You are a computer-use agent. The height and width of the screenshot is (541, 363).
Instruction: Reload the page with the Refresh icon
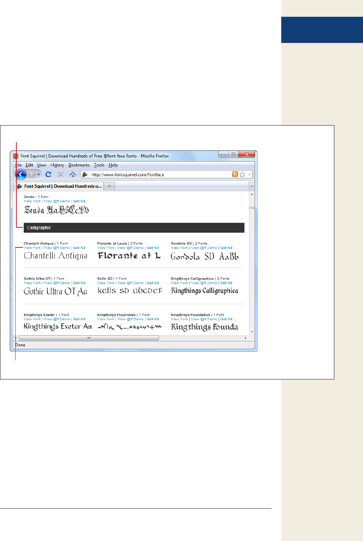click(x=48, y=174)
